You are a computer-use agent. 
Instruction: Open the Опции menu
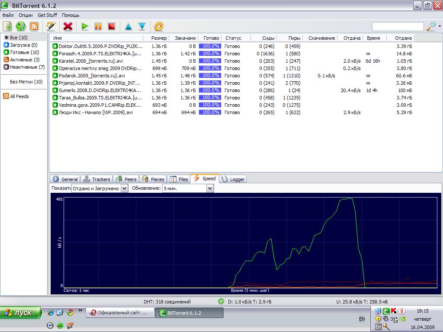point(26,15)
